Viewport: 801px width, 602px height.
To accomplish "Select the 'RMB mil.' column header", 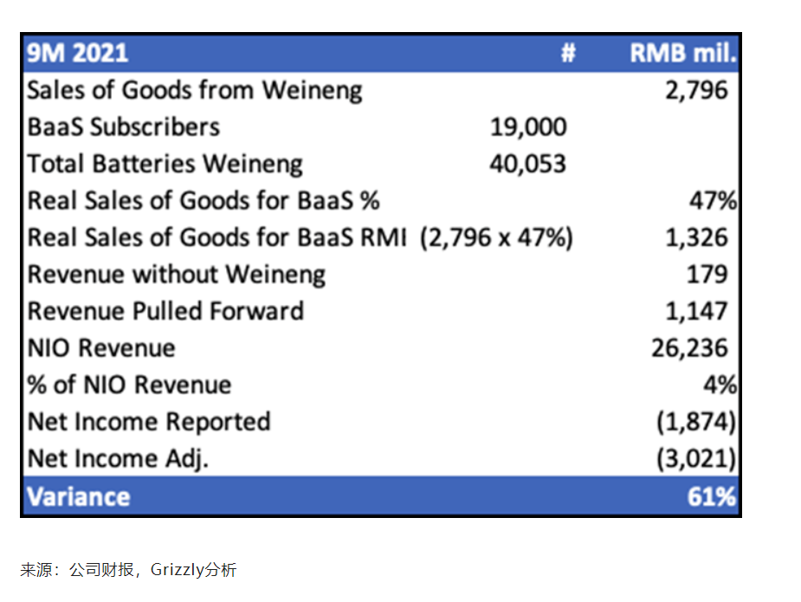I will (x=683, y=53).
